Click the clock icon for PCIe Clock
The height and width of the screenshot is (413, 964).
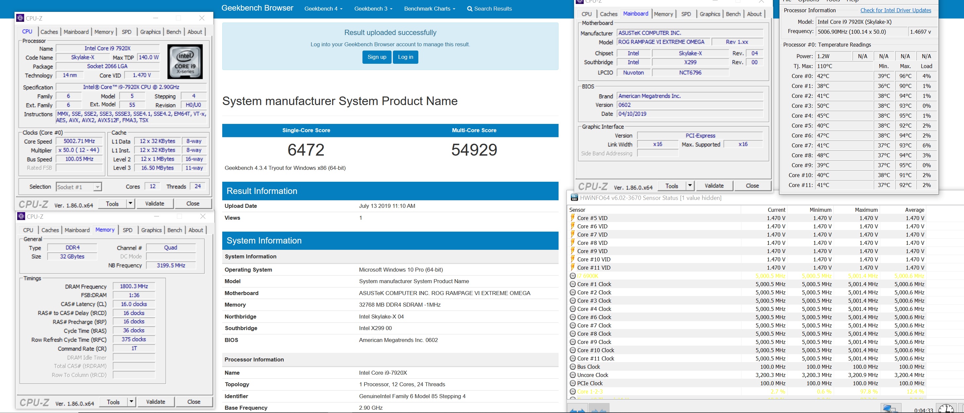click(572, 383)
